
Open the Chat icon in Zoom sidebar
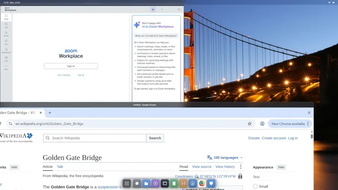(6, 26)
